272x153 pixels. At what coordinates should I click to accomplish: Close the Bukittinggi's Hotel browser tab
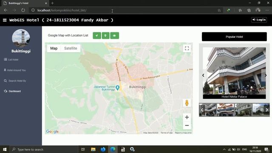pyautogui.click(x=46, y=3)
